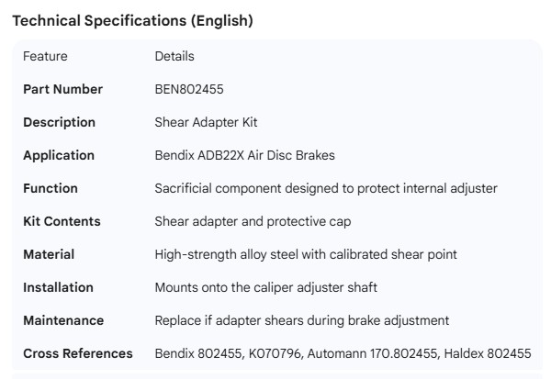
Task: Select the Part Number row label
Action: pyautogui.click(x=62, y=89)
